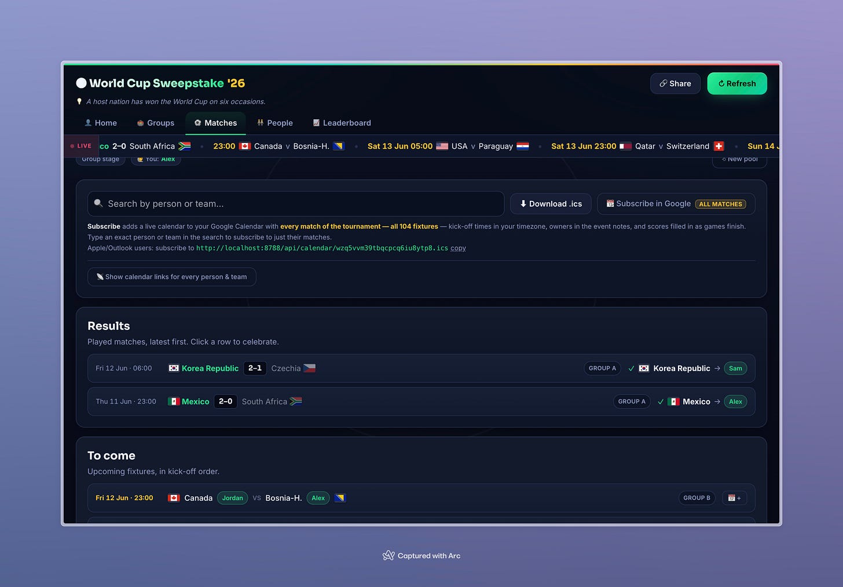Select the Matches tab
The width and height of the screenshot is (843, 587).
tap(215, 123)
